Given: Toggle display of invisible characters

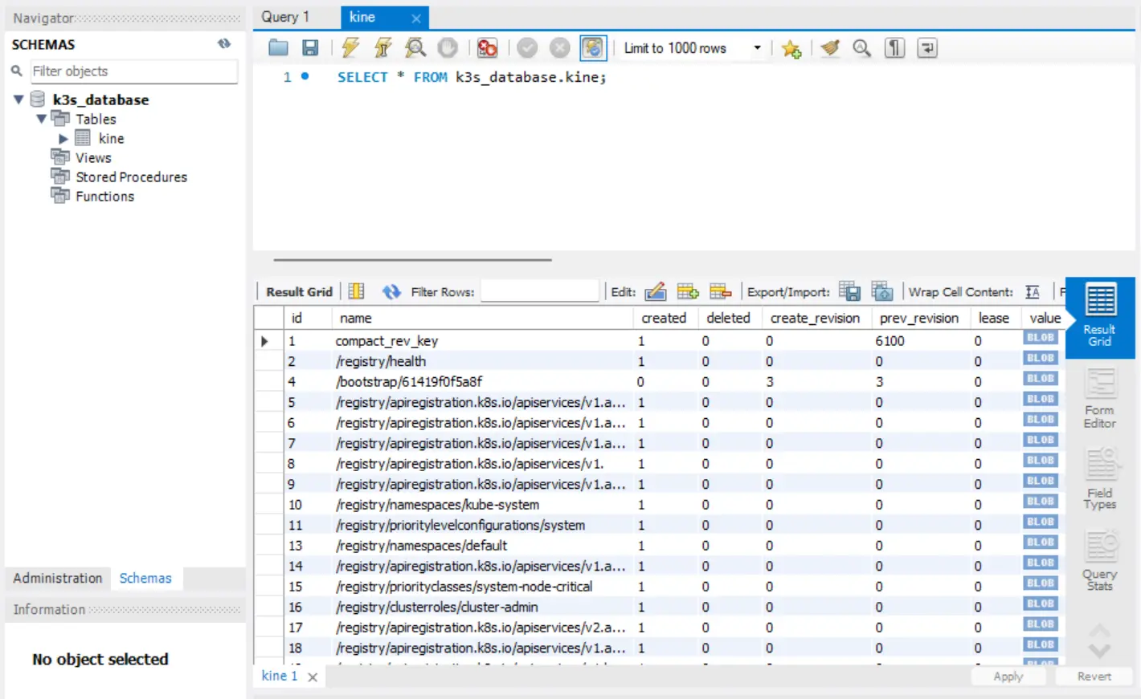Looking at the screenshot, I should click(x=894, y=48).
